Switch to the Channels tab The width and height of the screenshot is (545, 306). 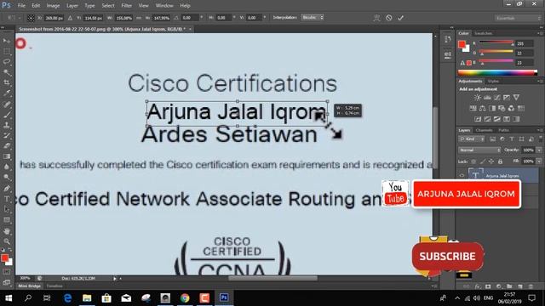[x=485, y=130]
